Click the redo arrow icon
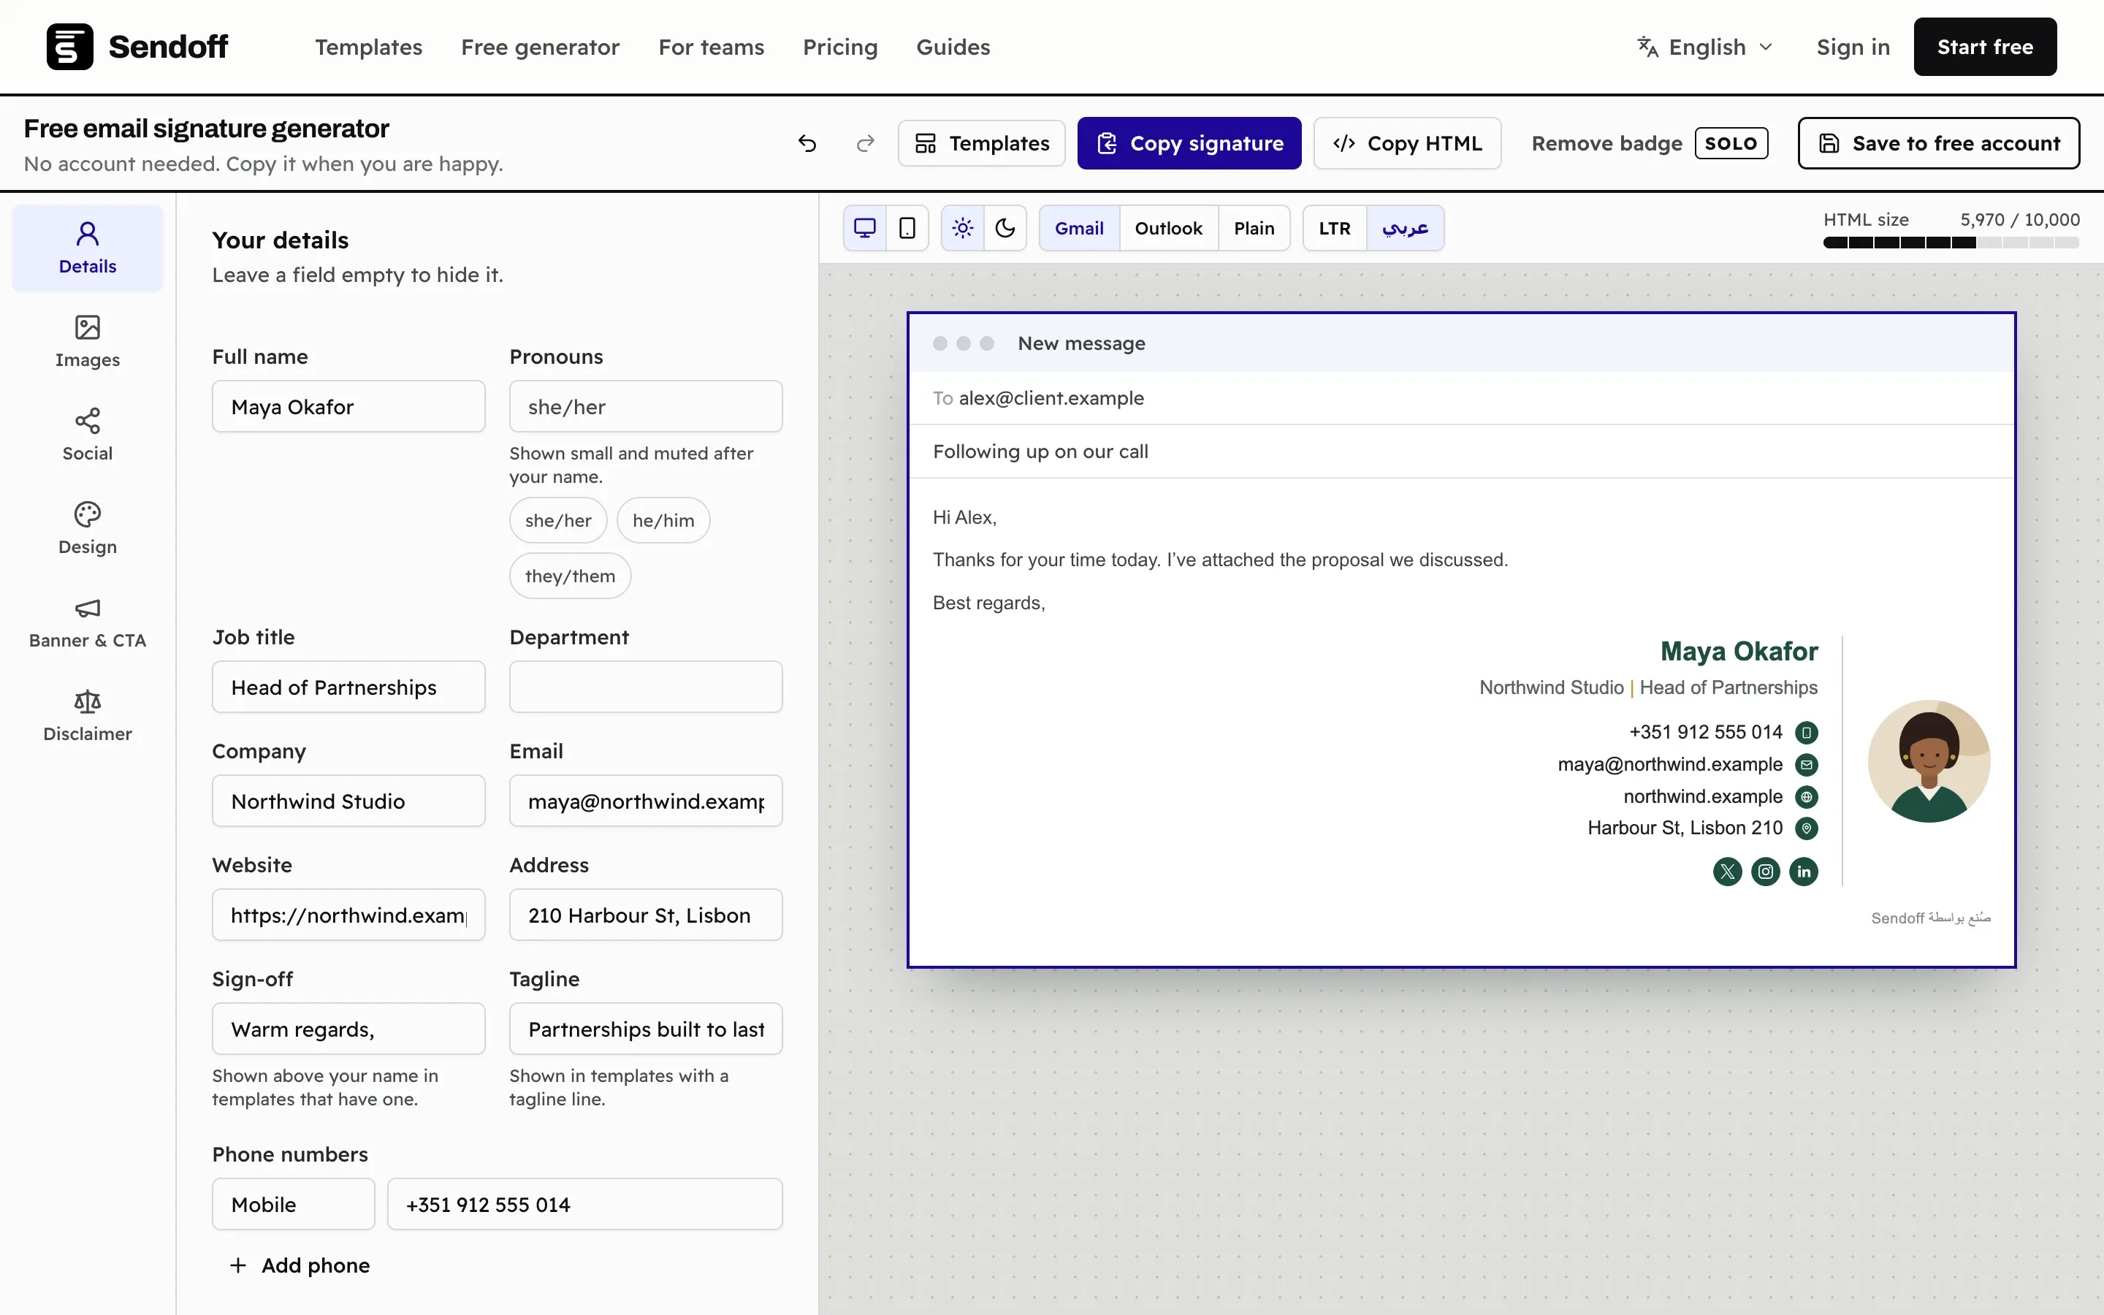Screen dimensions: 2104x1315 click(x=864, y=143)
